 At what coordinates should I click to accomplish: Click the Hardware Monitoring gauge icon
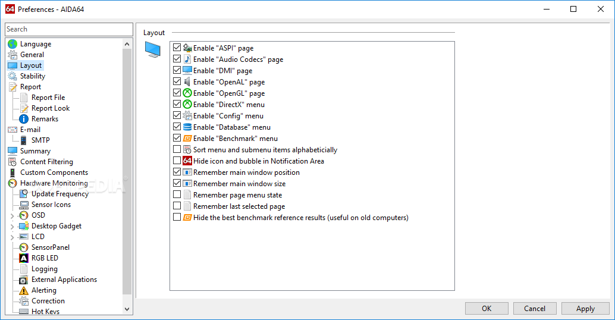pos(12,183)
